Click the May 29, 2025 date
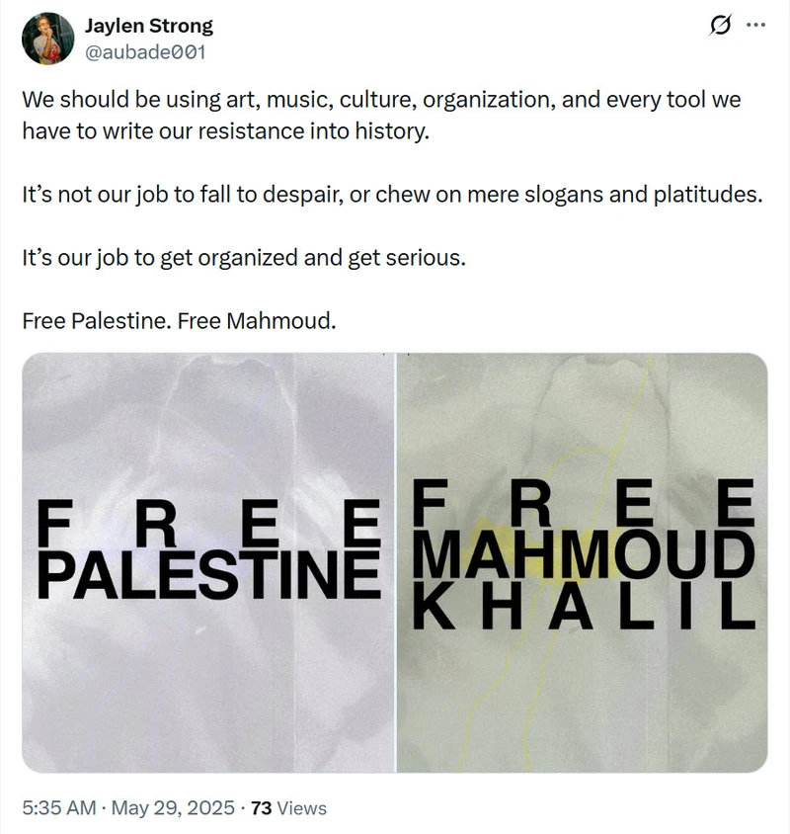Screen dimensions: 790x834 (173, 808)
